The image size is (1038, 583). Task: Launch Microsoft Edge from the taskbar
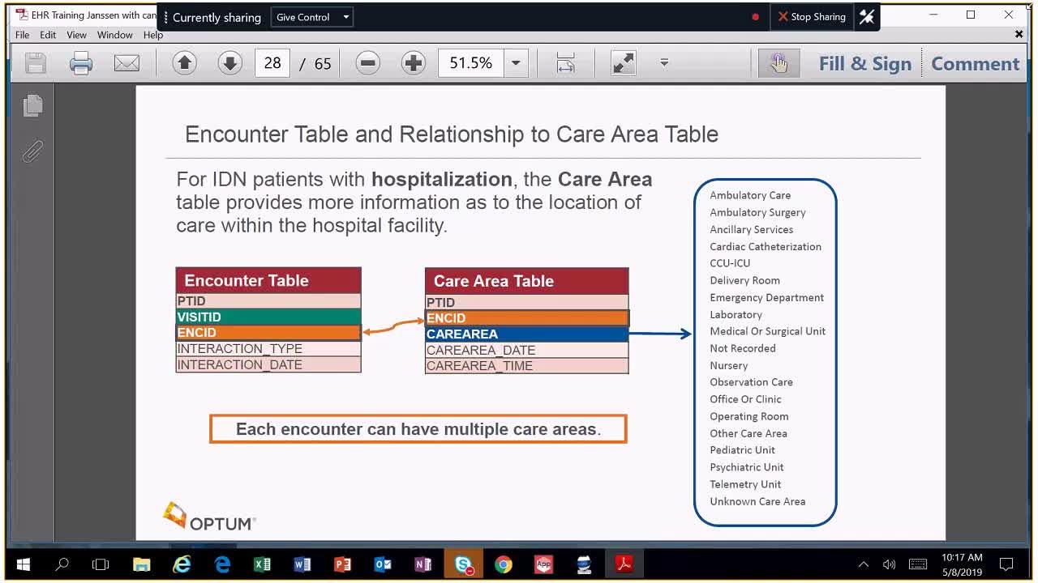[x=222, y=564]
